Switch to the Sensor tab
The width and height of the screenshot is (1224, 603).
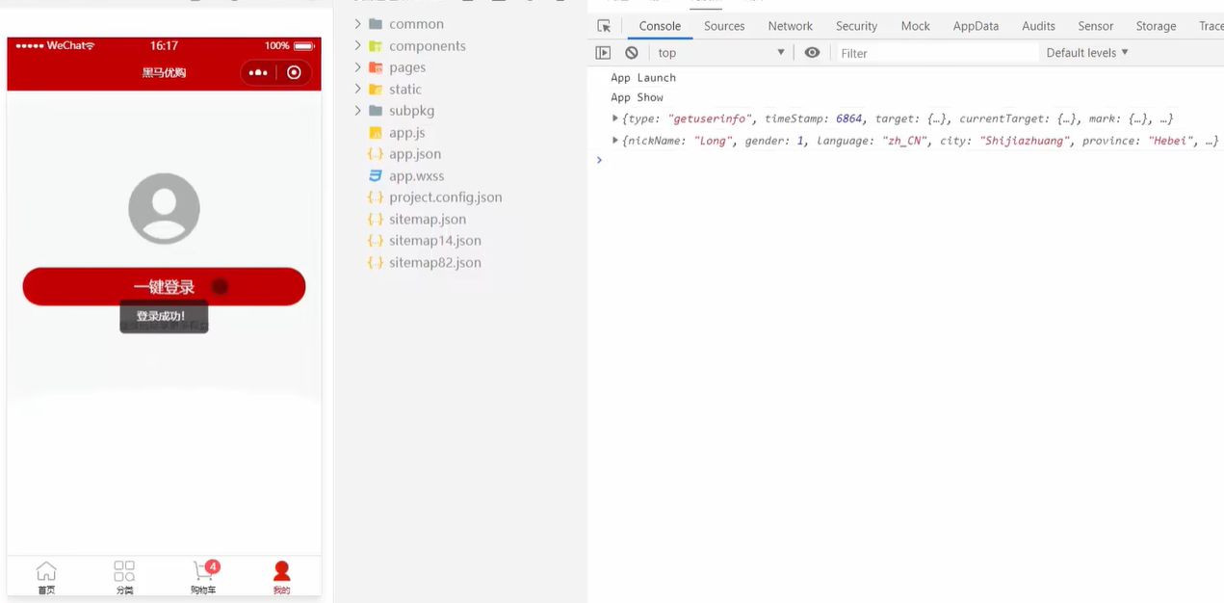(x=1095, y=26)
